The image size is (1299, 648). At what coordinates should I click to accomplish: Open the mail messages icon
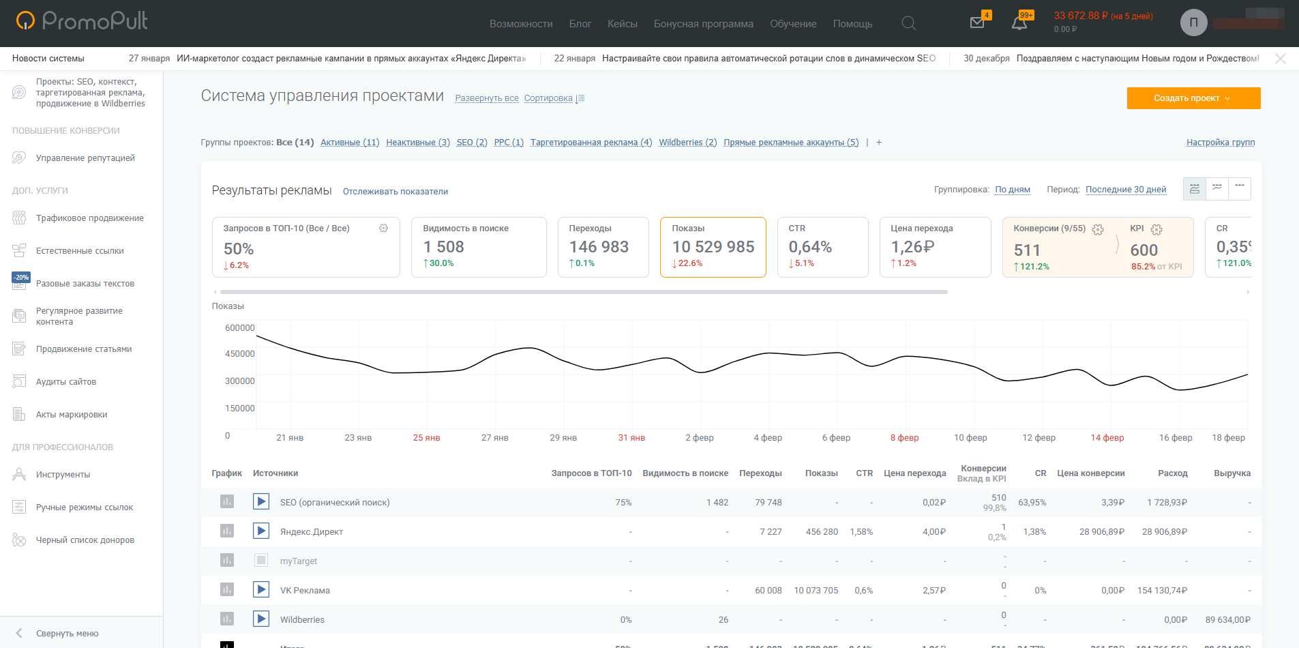(977, 23)
